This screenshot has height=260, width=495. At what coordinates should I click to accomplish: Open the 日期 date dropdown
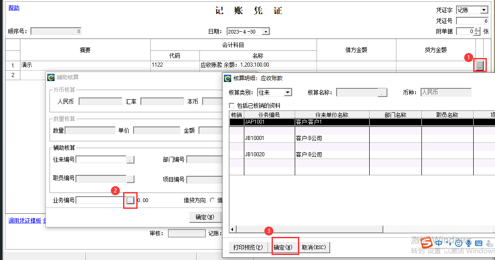click(x=266, y=31)
